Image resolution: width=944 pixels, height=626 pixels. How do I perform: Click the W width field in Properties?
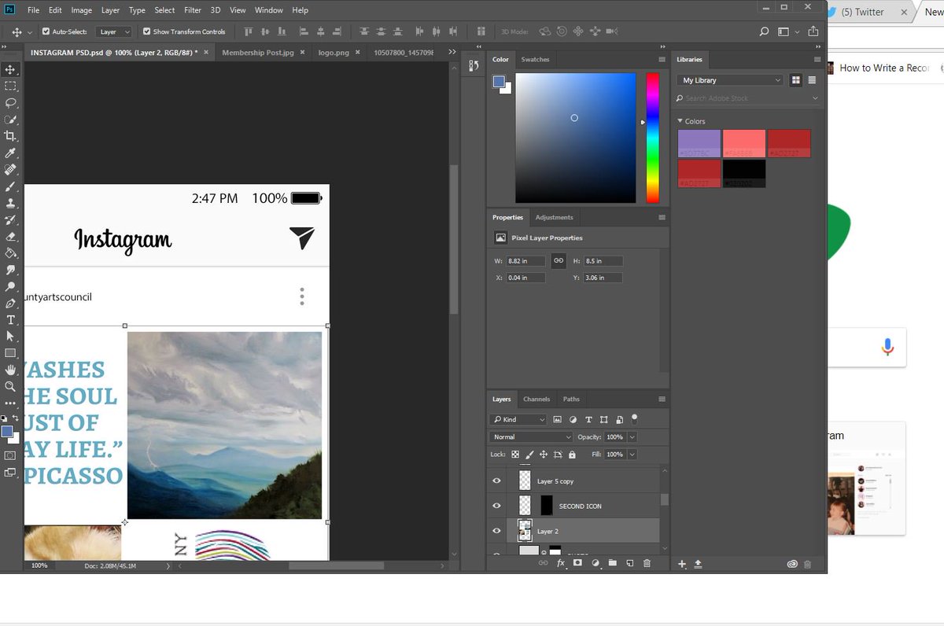coord(525,260)
